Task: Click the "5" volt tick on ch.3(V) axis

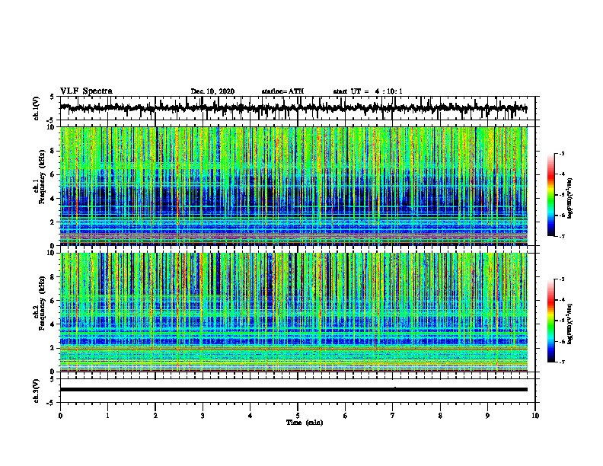Action: click(x=52, y=379)
